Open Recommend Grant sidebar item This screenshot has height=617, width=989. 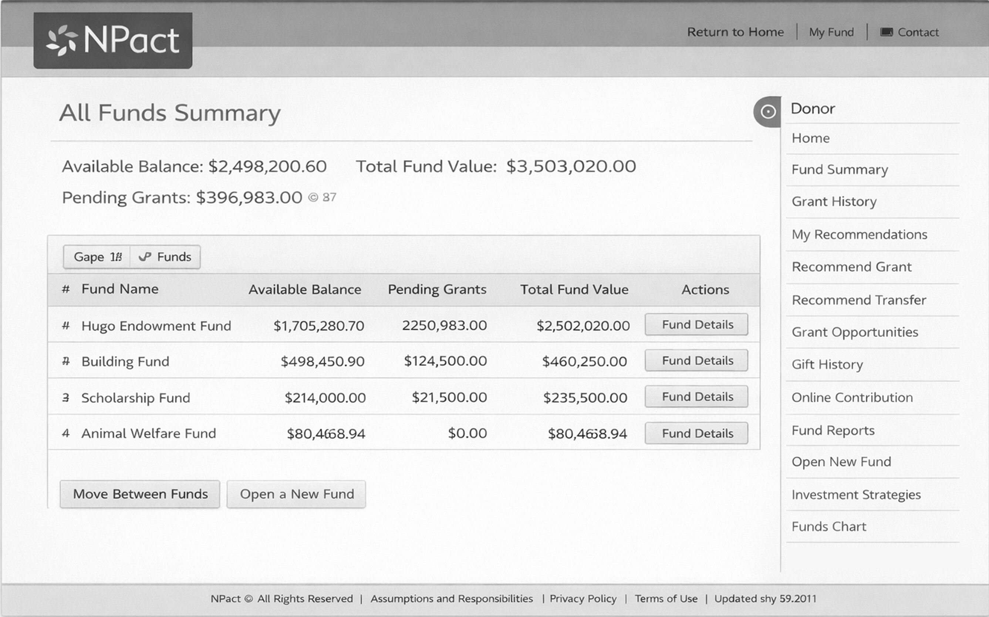coord(851,267)
